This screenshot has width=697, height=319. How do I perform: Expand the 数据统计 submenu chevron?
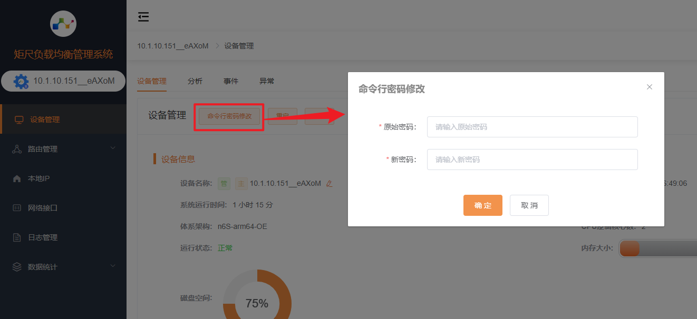(112, 266)
